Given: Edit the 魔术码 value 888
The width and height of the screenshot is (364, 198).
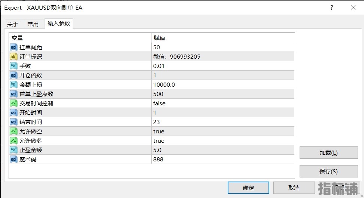Looking at the screenshot, I should [x=223, y=159].
